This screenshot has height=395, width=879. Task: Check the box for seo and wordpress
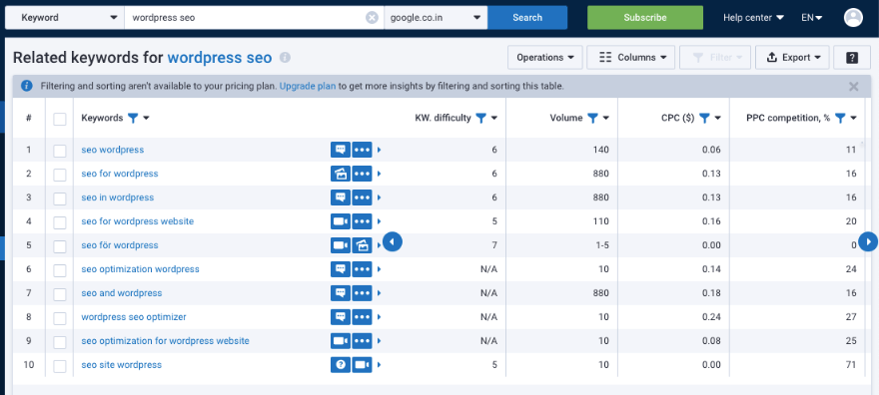tap(59, 294)
